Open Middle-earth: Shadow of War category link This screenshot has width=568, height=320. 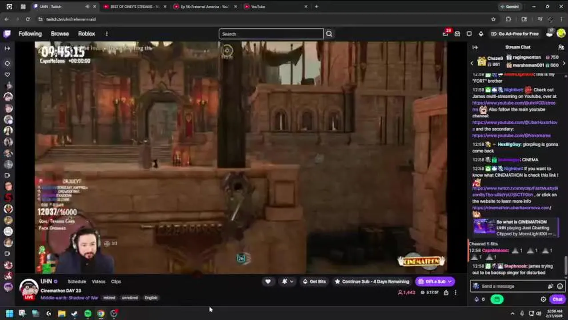coord(69,298)
